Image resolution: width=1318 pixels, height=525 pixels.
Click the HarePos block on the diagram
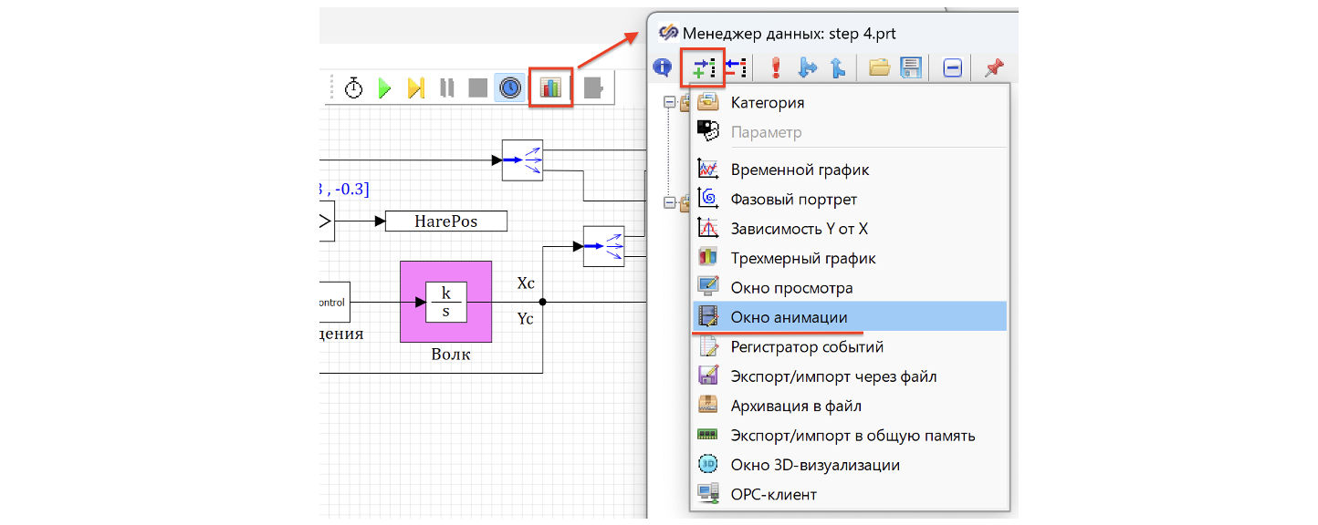click(446, 221)
